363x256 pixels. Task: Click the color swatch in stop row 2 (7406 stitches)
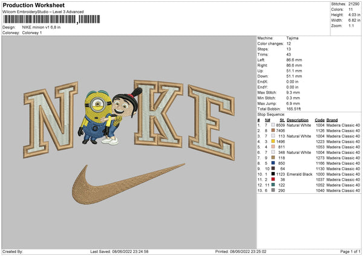click(273, 130)
